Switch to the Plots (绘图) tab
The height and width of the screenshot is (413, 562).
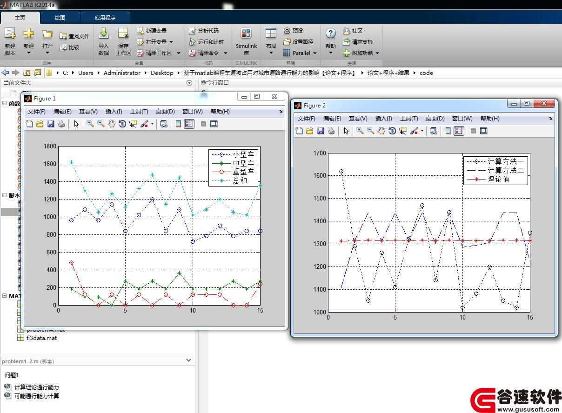(x=60, y=18)
